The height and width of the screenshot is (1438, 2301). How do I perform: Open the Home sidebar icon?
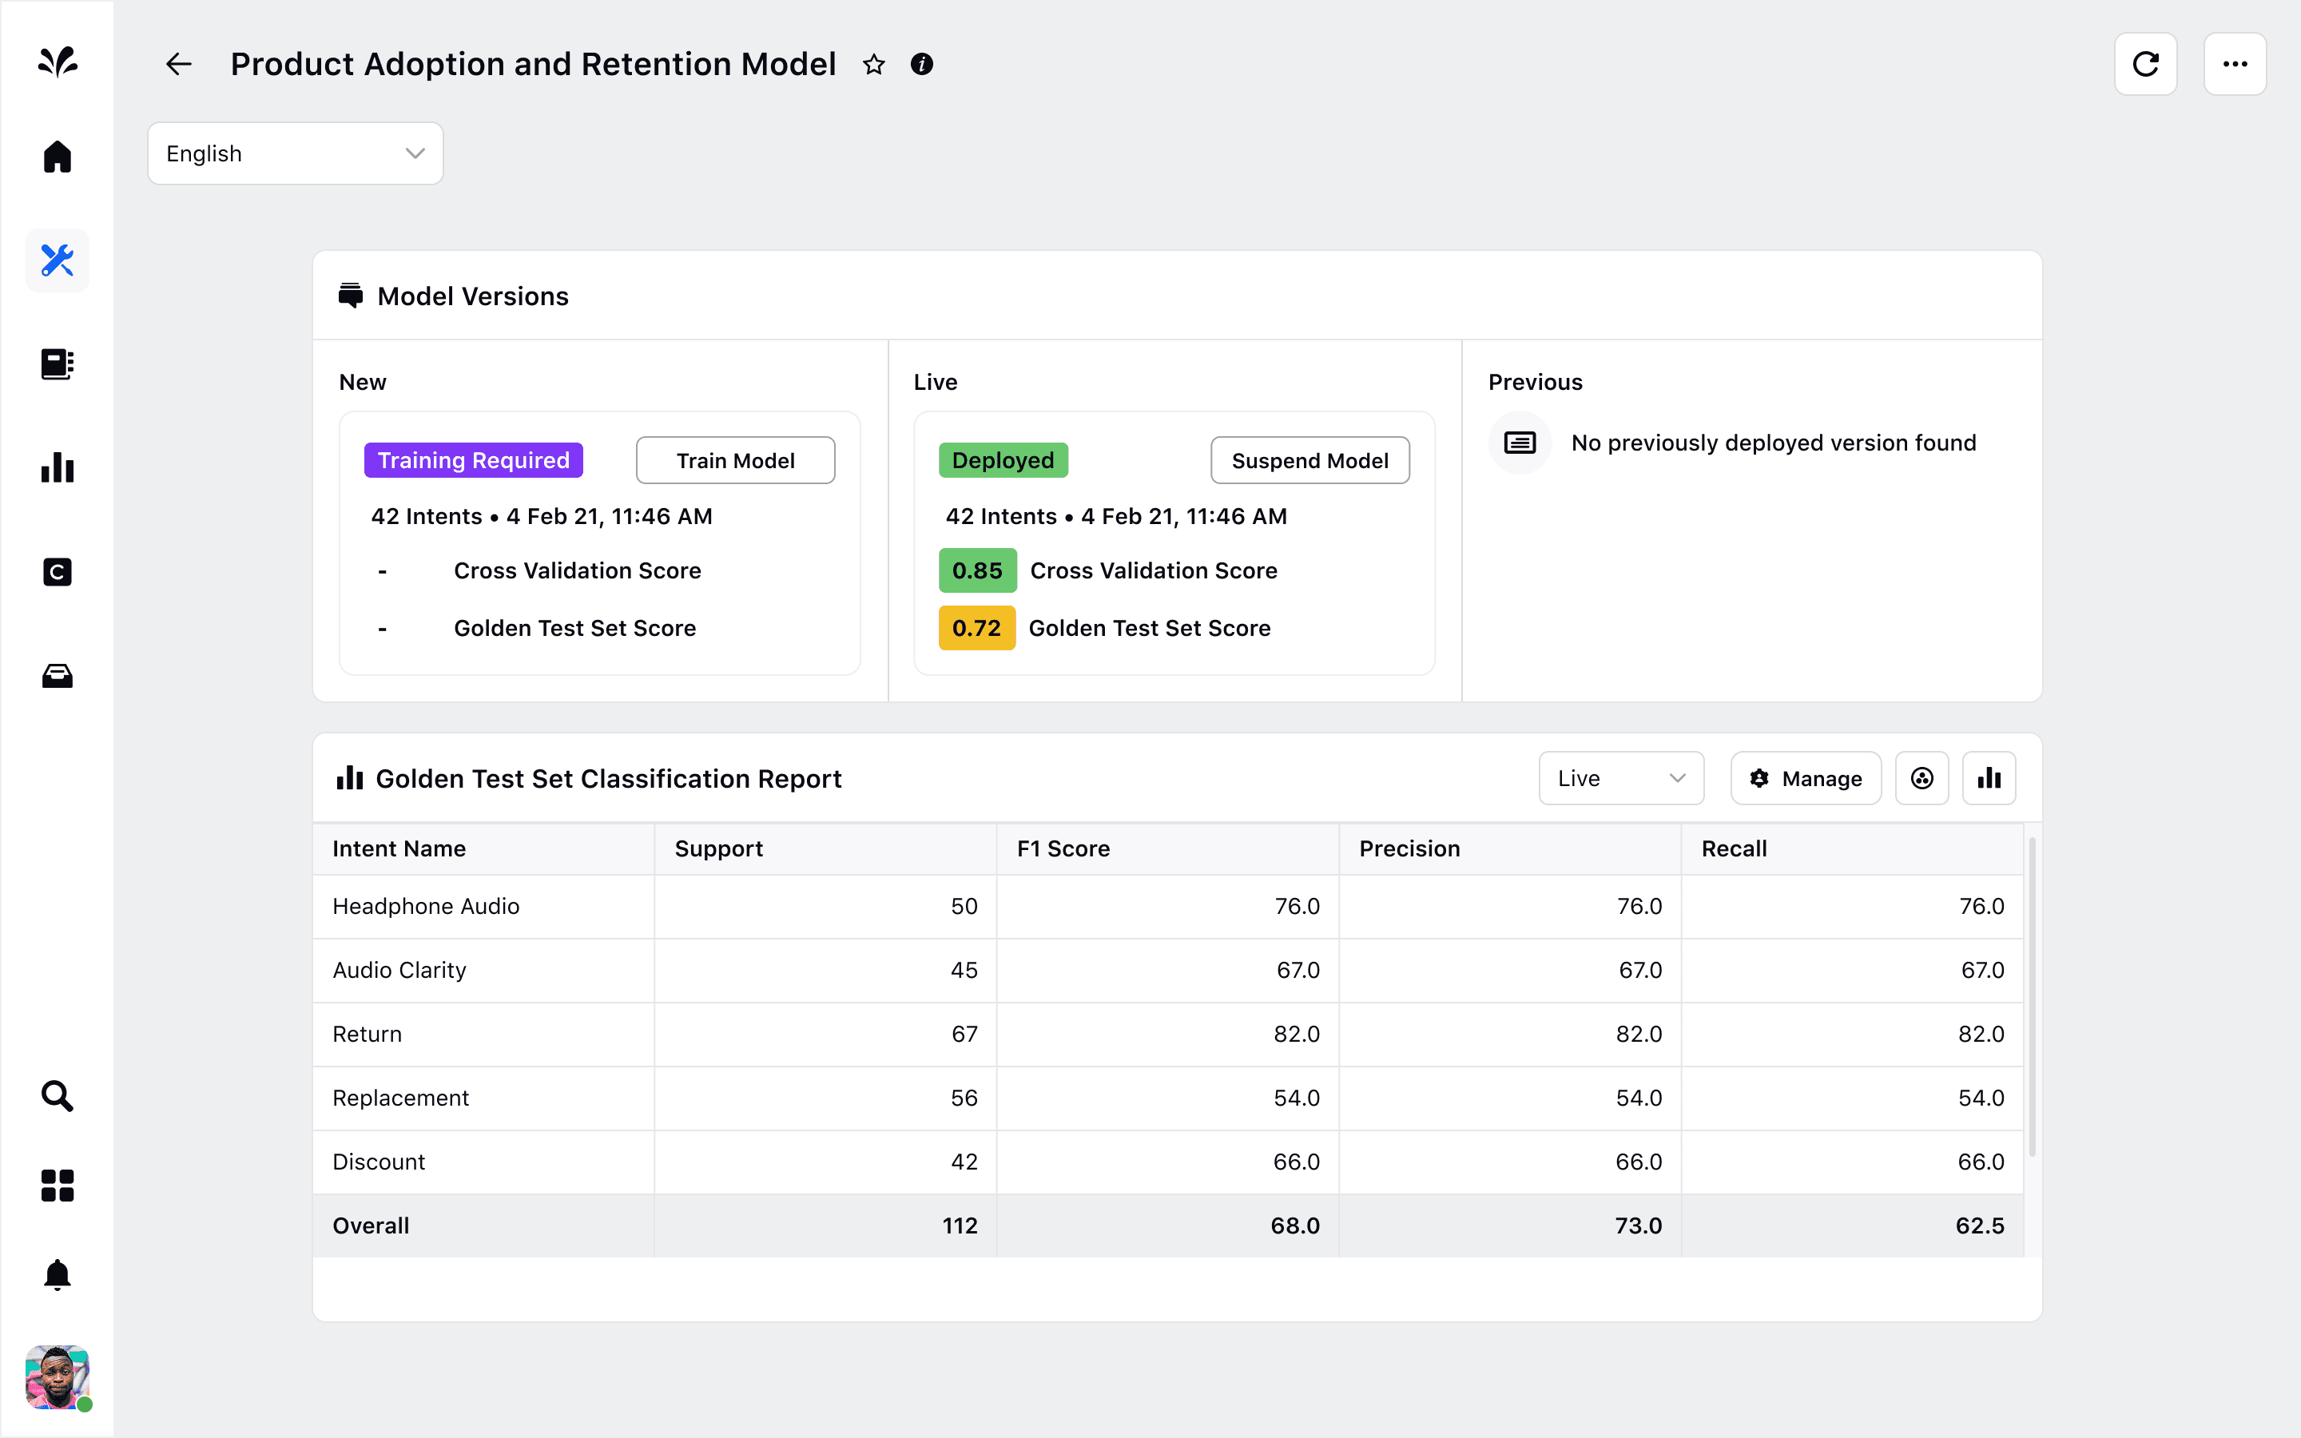(x=57, y=156)
